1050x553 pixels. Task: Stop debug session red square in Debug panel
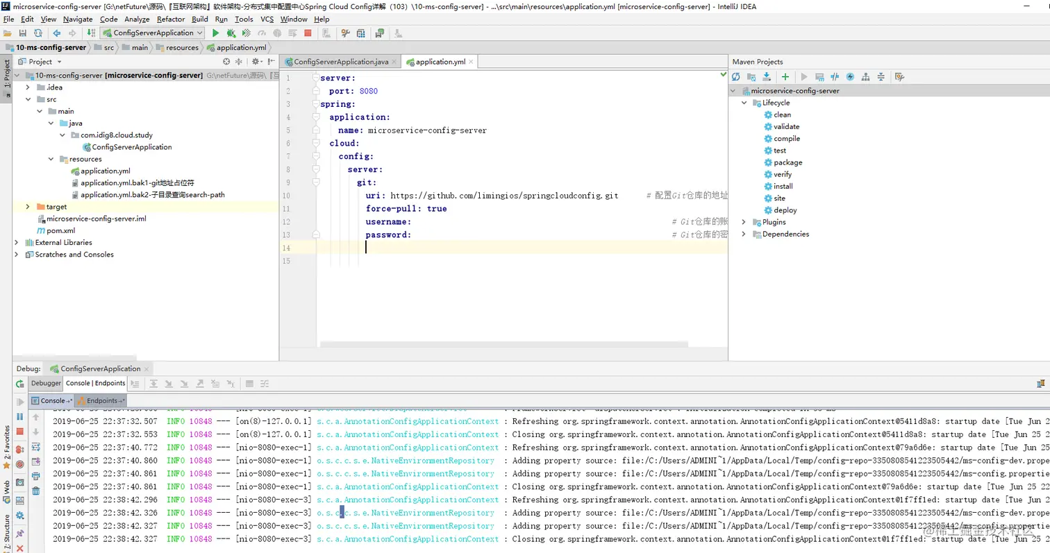(20, 432)
